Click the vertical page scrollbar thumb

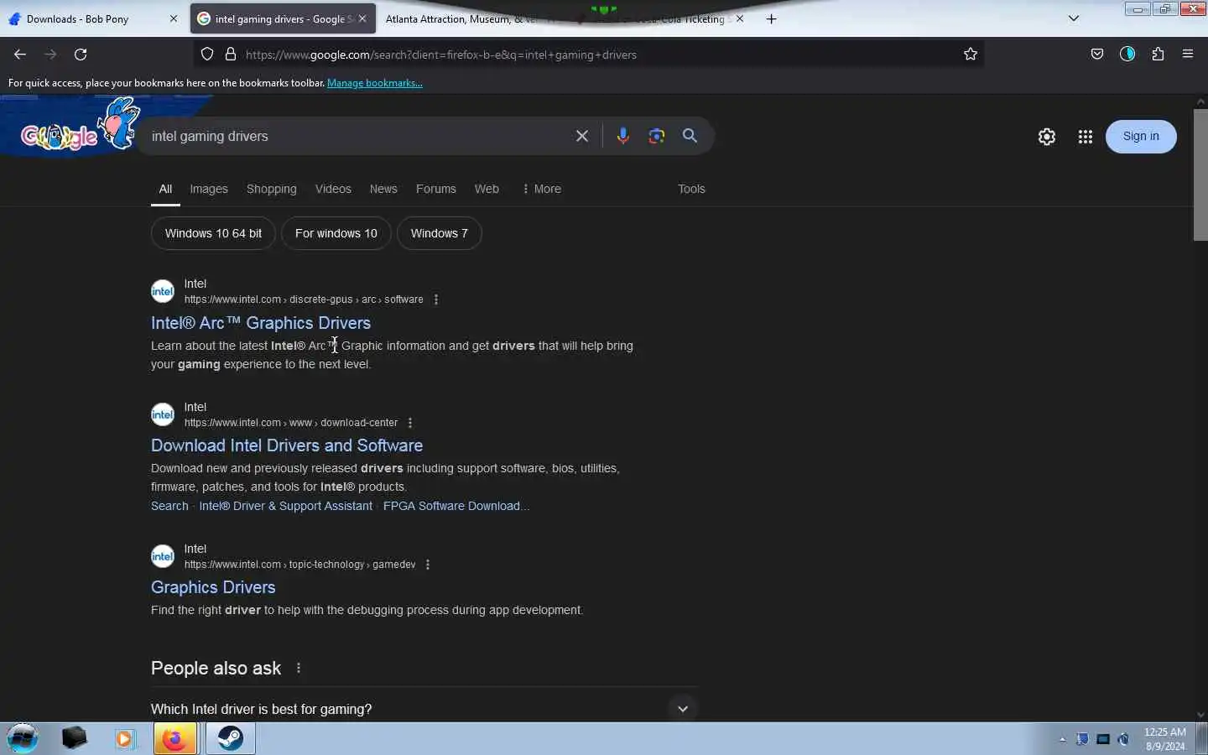click(x=1200, y=174)
